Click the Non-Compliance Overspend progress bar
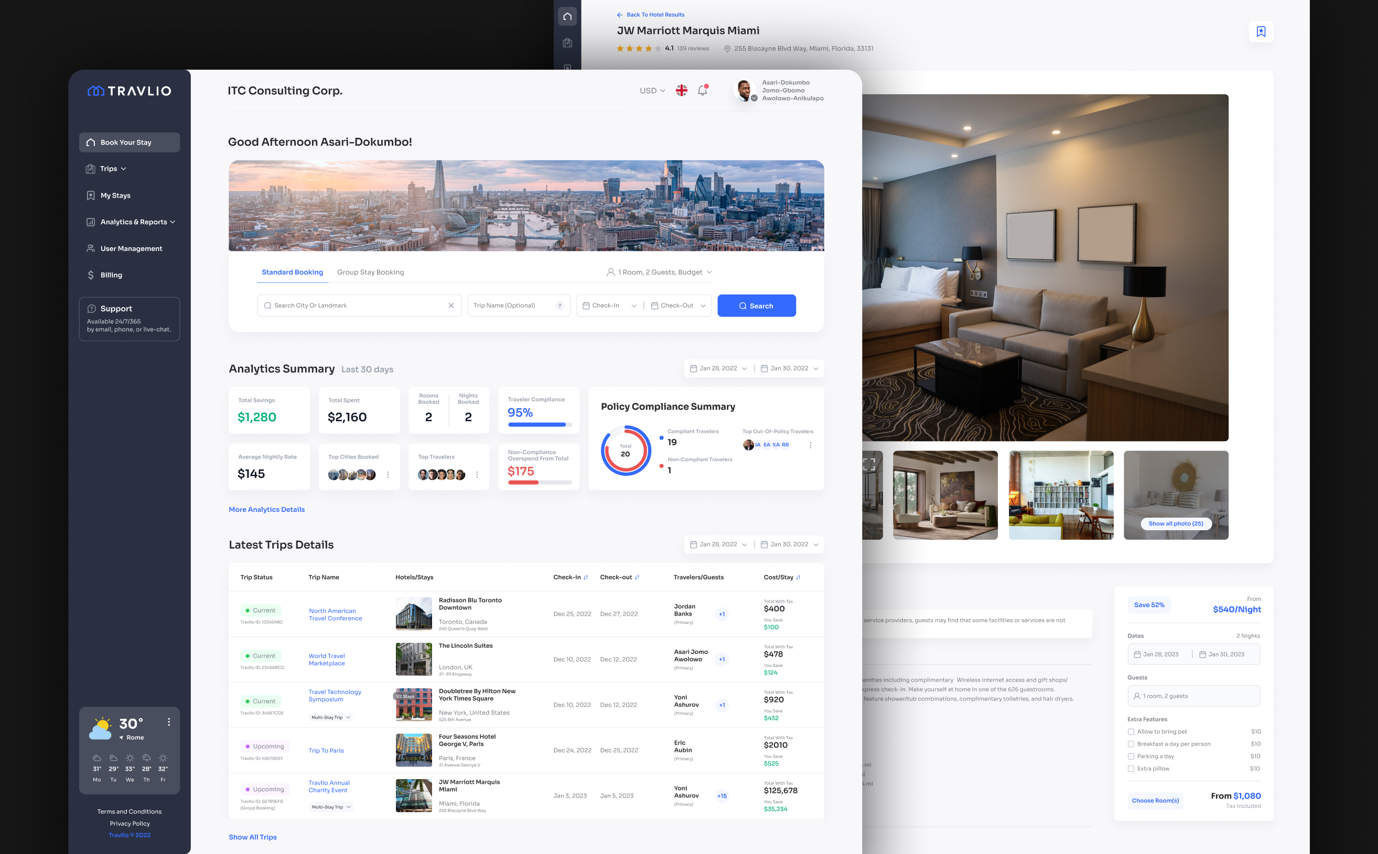 540,483
